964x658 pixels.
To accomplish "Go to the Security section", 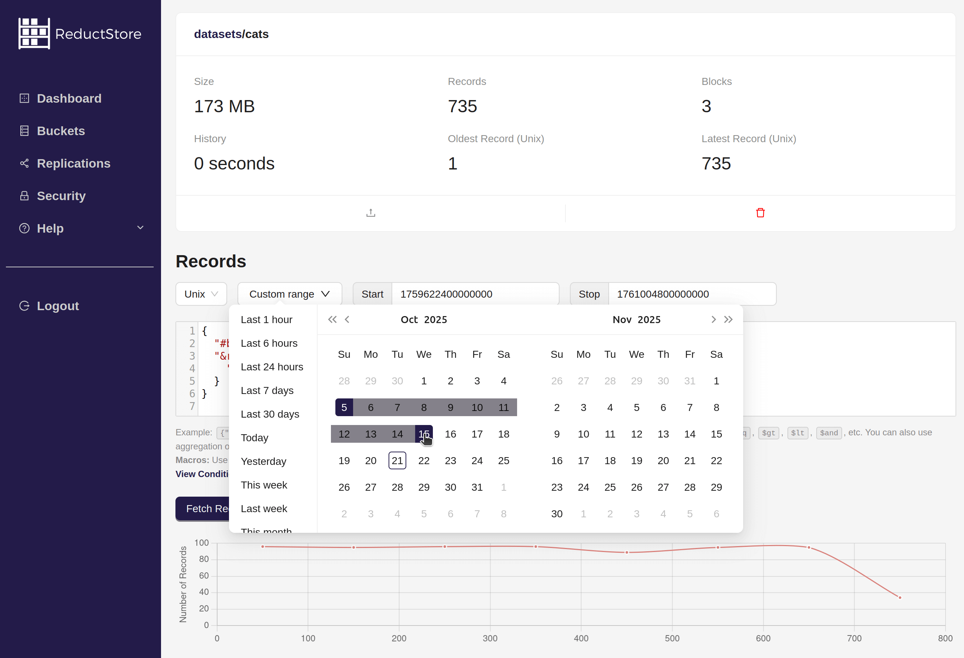I will pos(61,196).
